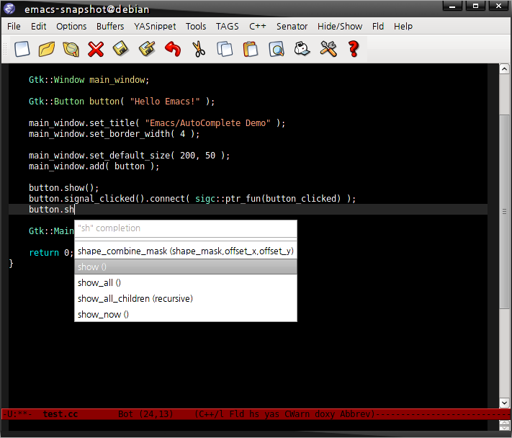The image size is (512, 438).
Task: Open the C++ menu
Action: pos(258,26)
